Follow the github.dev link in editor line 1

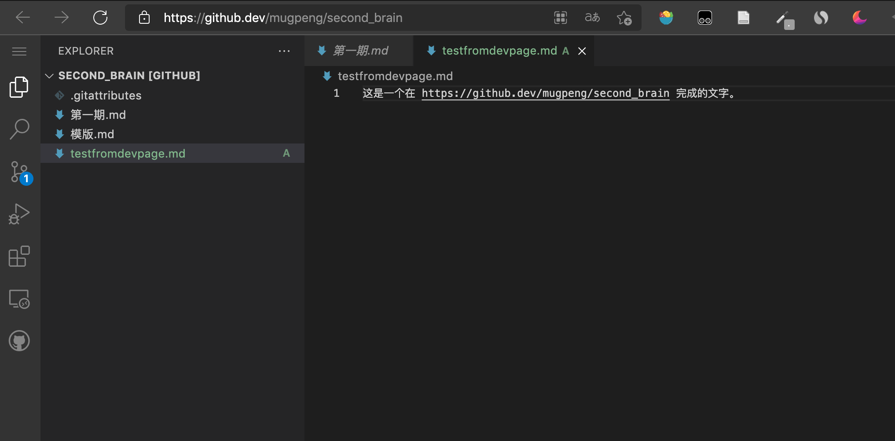tap(546, 93)
